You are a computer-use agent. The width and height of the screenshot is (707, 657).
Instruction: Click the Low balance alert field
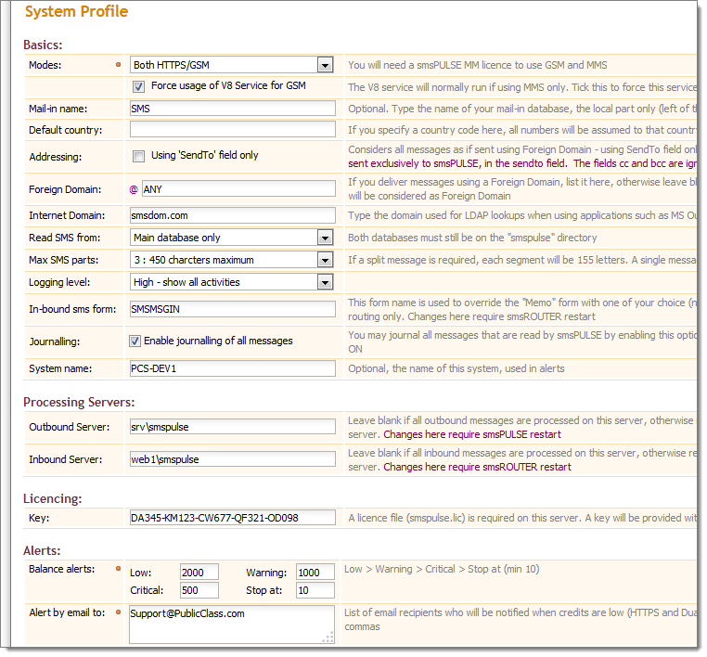(x=199, y=573)
